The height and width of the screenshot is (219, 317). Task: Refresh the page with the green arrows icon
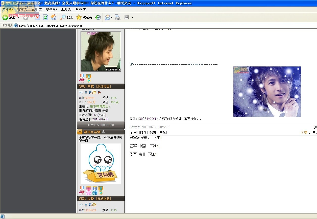coord(45,17)
